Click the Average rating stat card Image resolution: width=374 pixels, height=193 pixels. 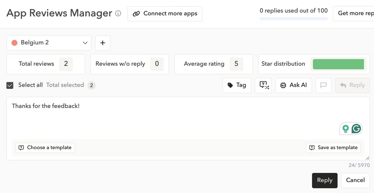213,64
